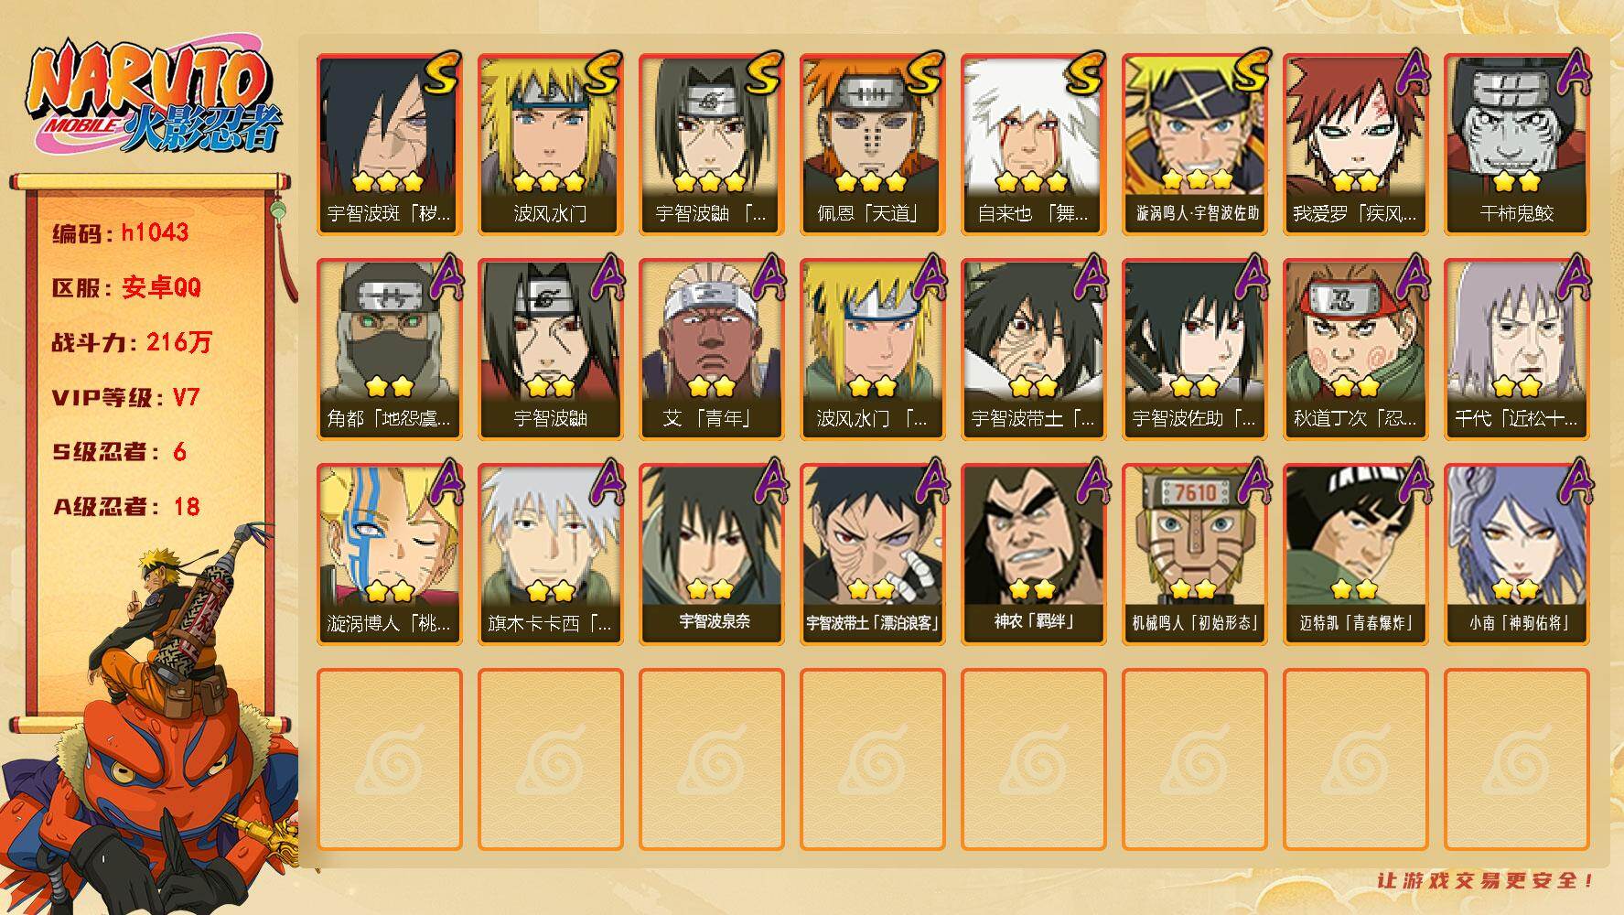Click the A rank badge on 我爱罗 card

click(x=1413, y=73)
